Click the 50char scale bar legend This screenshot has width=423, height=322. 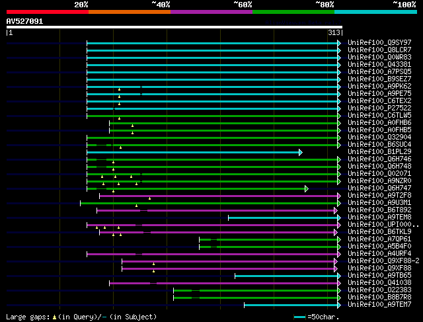tap(299, 317)
